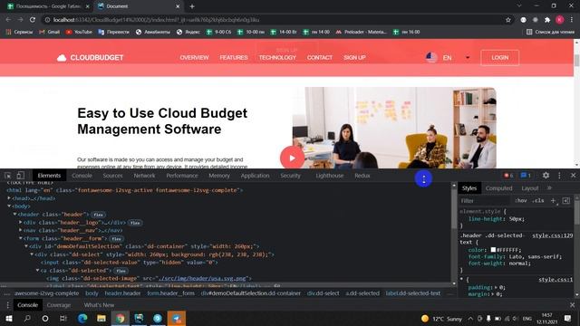The width and height of the screenshot is (580, 326).
Task: Focus the Styles Filter input field
Action: (485, 200)
